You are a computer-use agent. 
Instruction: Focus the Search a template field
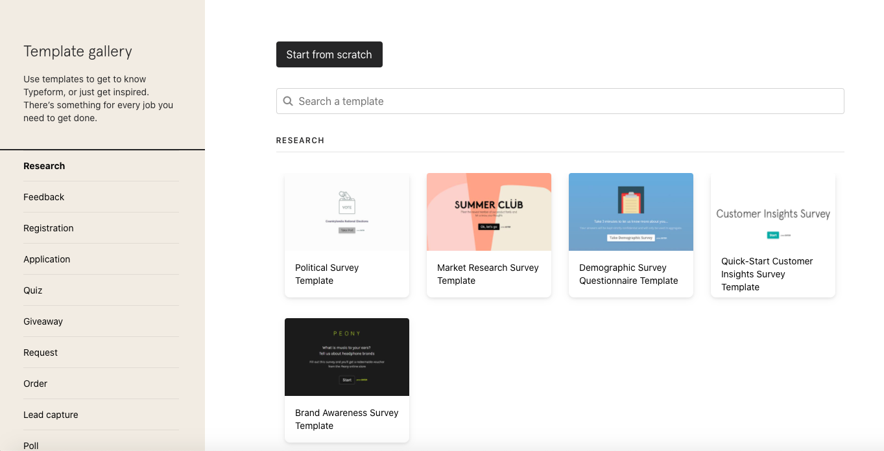point(564,101)
